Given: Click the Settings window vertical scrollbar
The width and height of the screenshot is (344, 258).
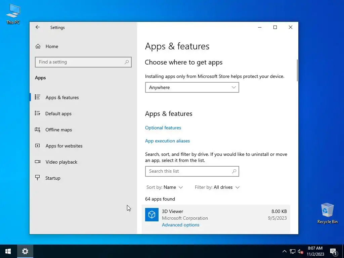Looking at the screenshot, I should coord(297,70).
